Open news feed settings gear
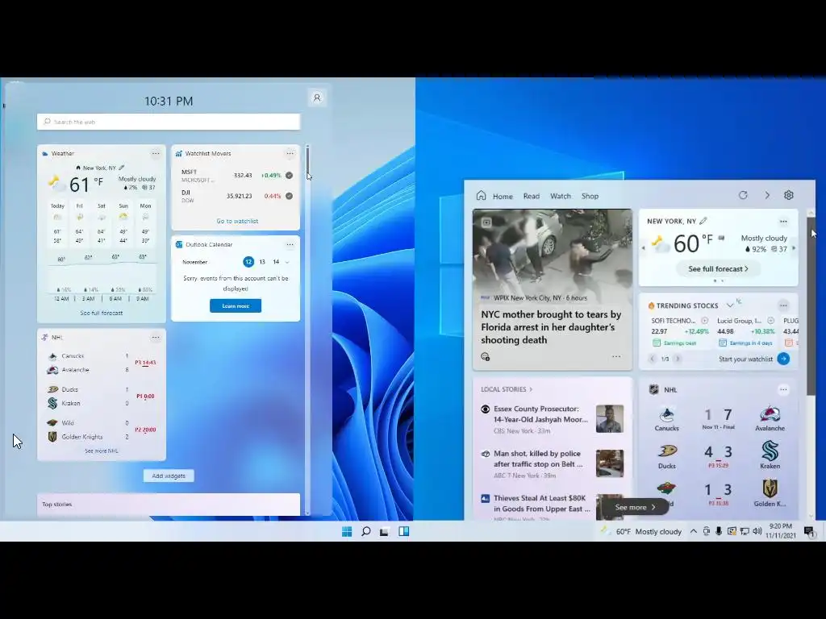 tap(789, 195)
